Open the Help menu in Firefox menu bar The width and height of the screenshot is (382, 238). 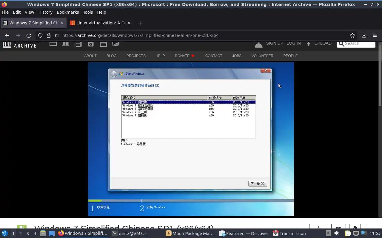tap(101, 12)
